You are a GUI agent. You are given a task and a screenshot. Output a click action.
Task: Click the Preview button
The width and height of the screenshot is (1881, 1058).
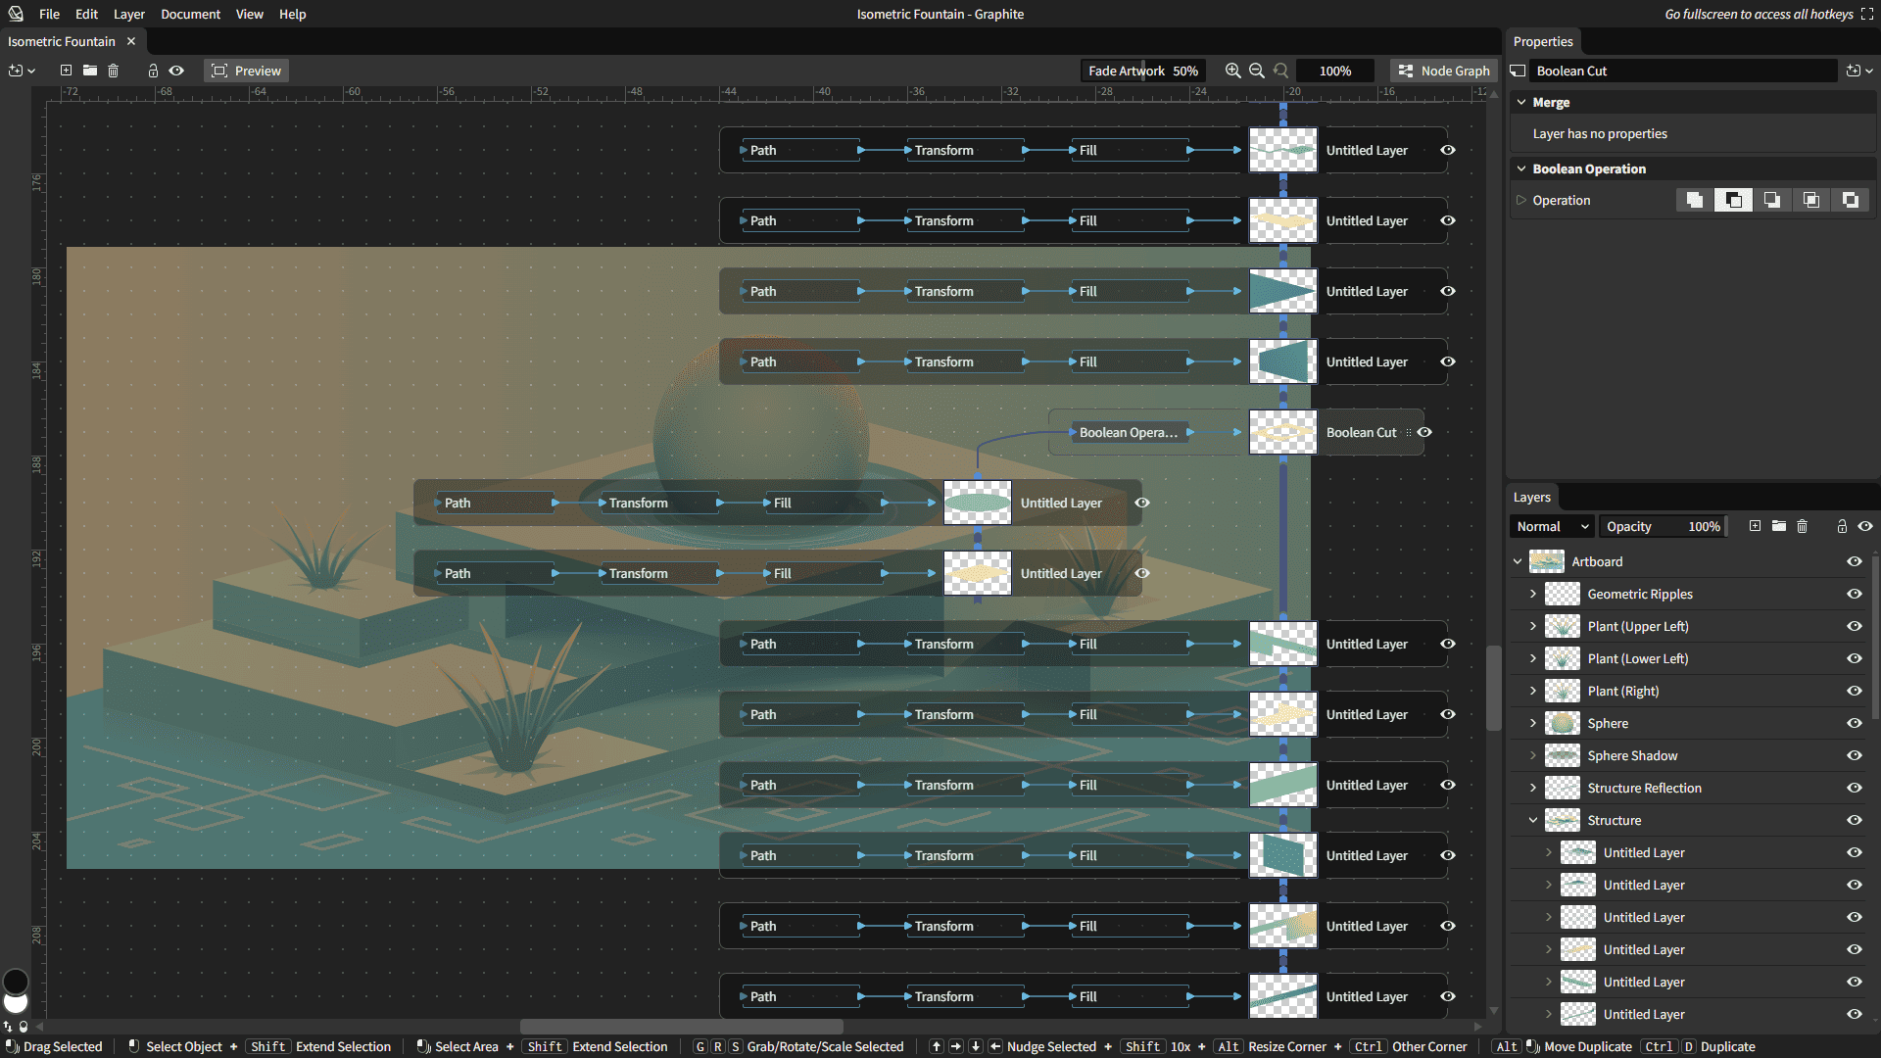pos(247,71)
